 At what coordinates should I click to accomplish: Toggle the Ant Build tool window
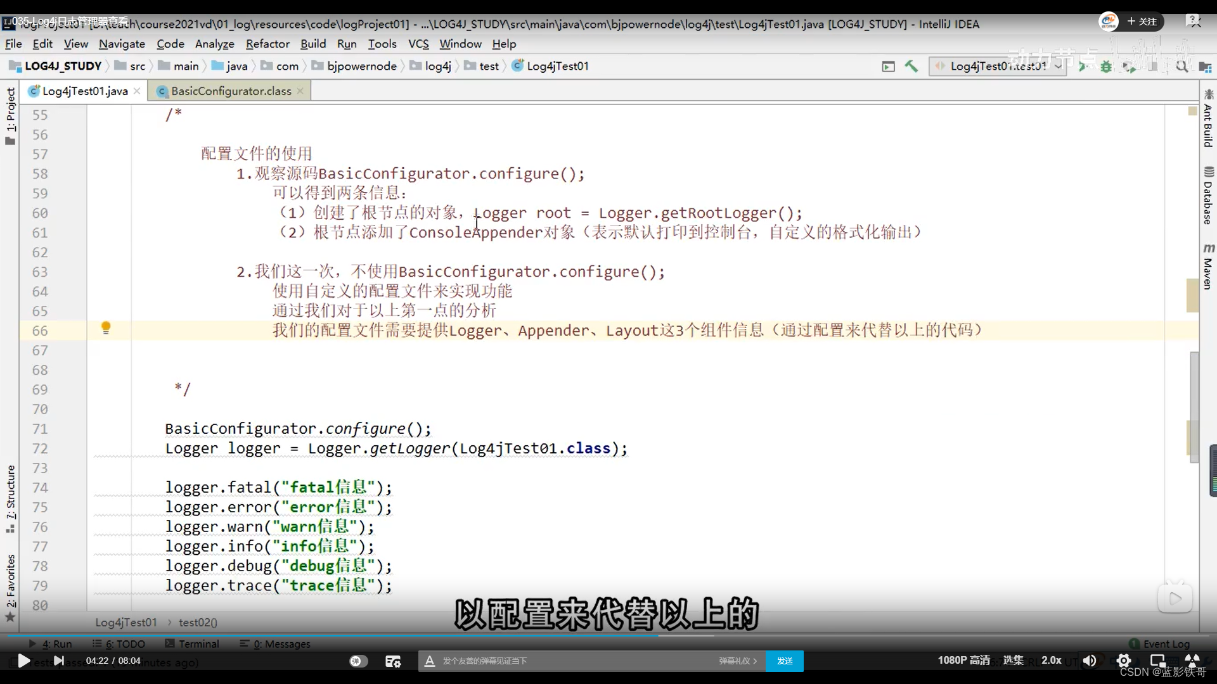click(1208, 118)
